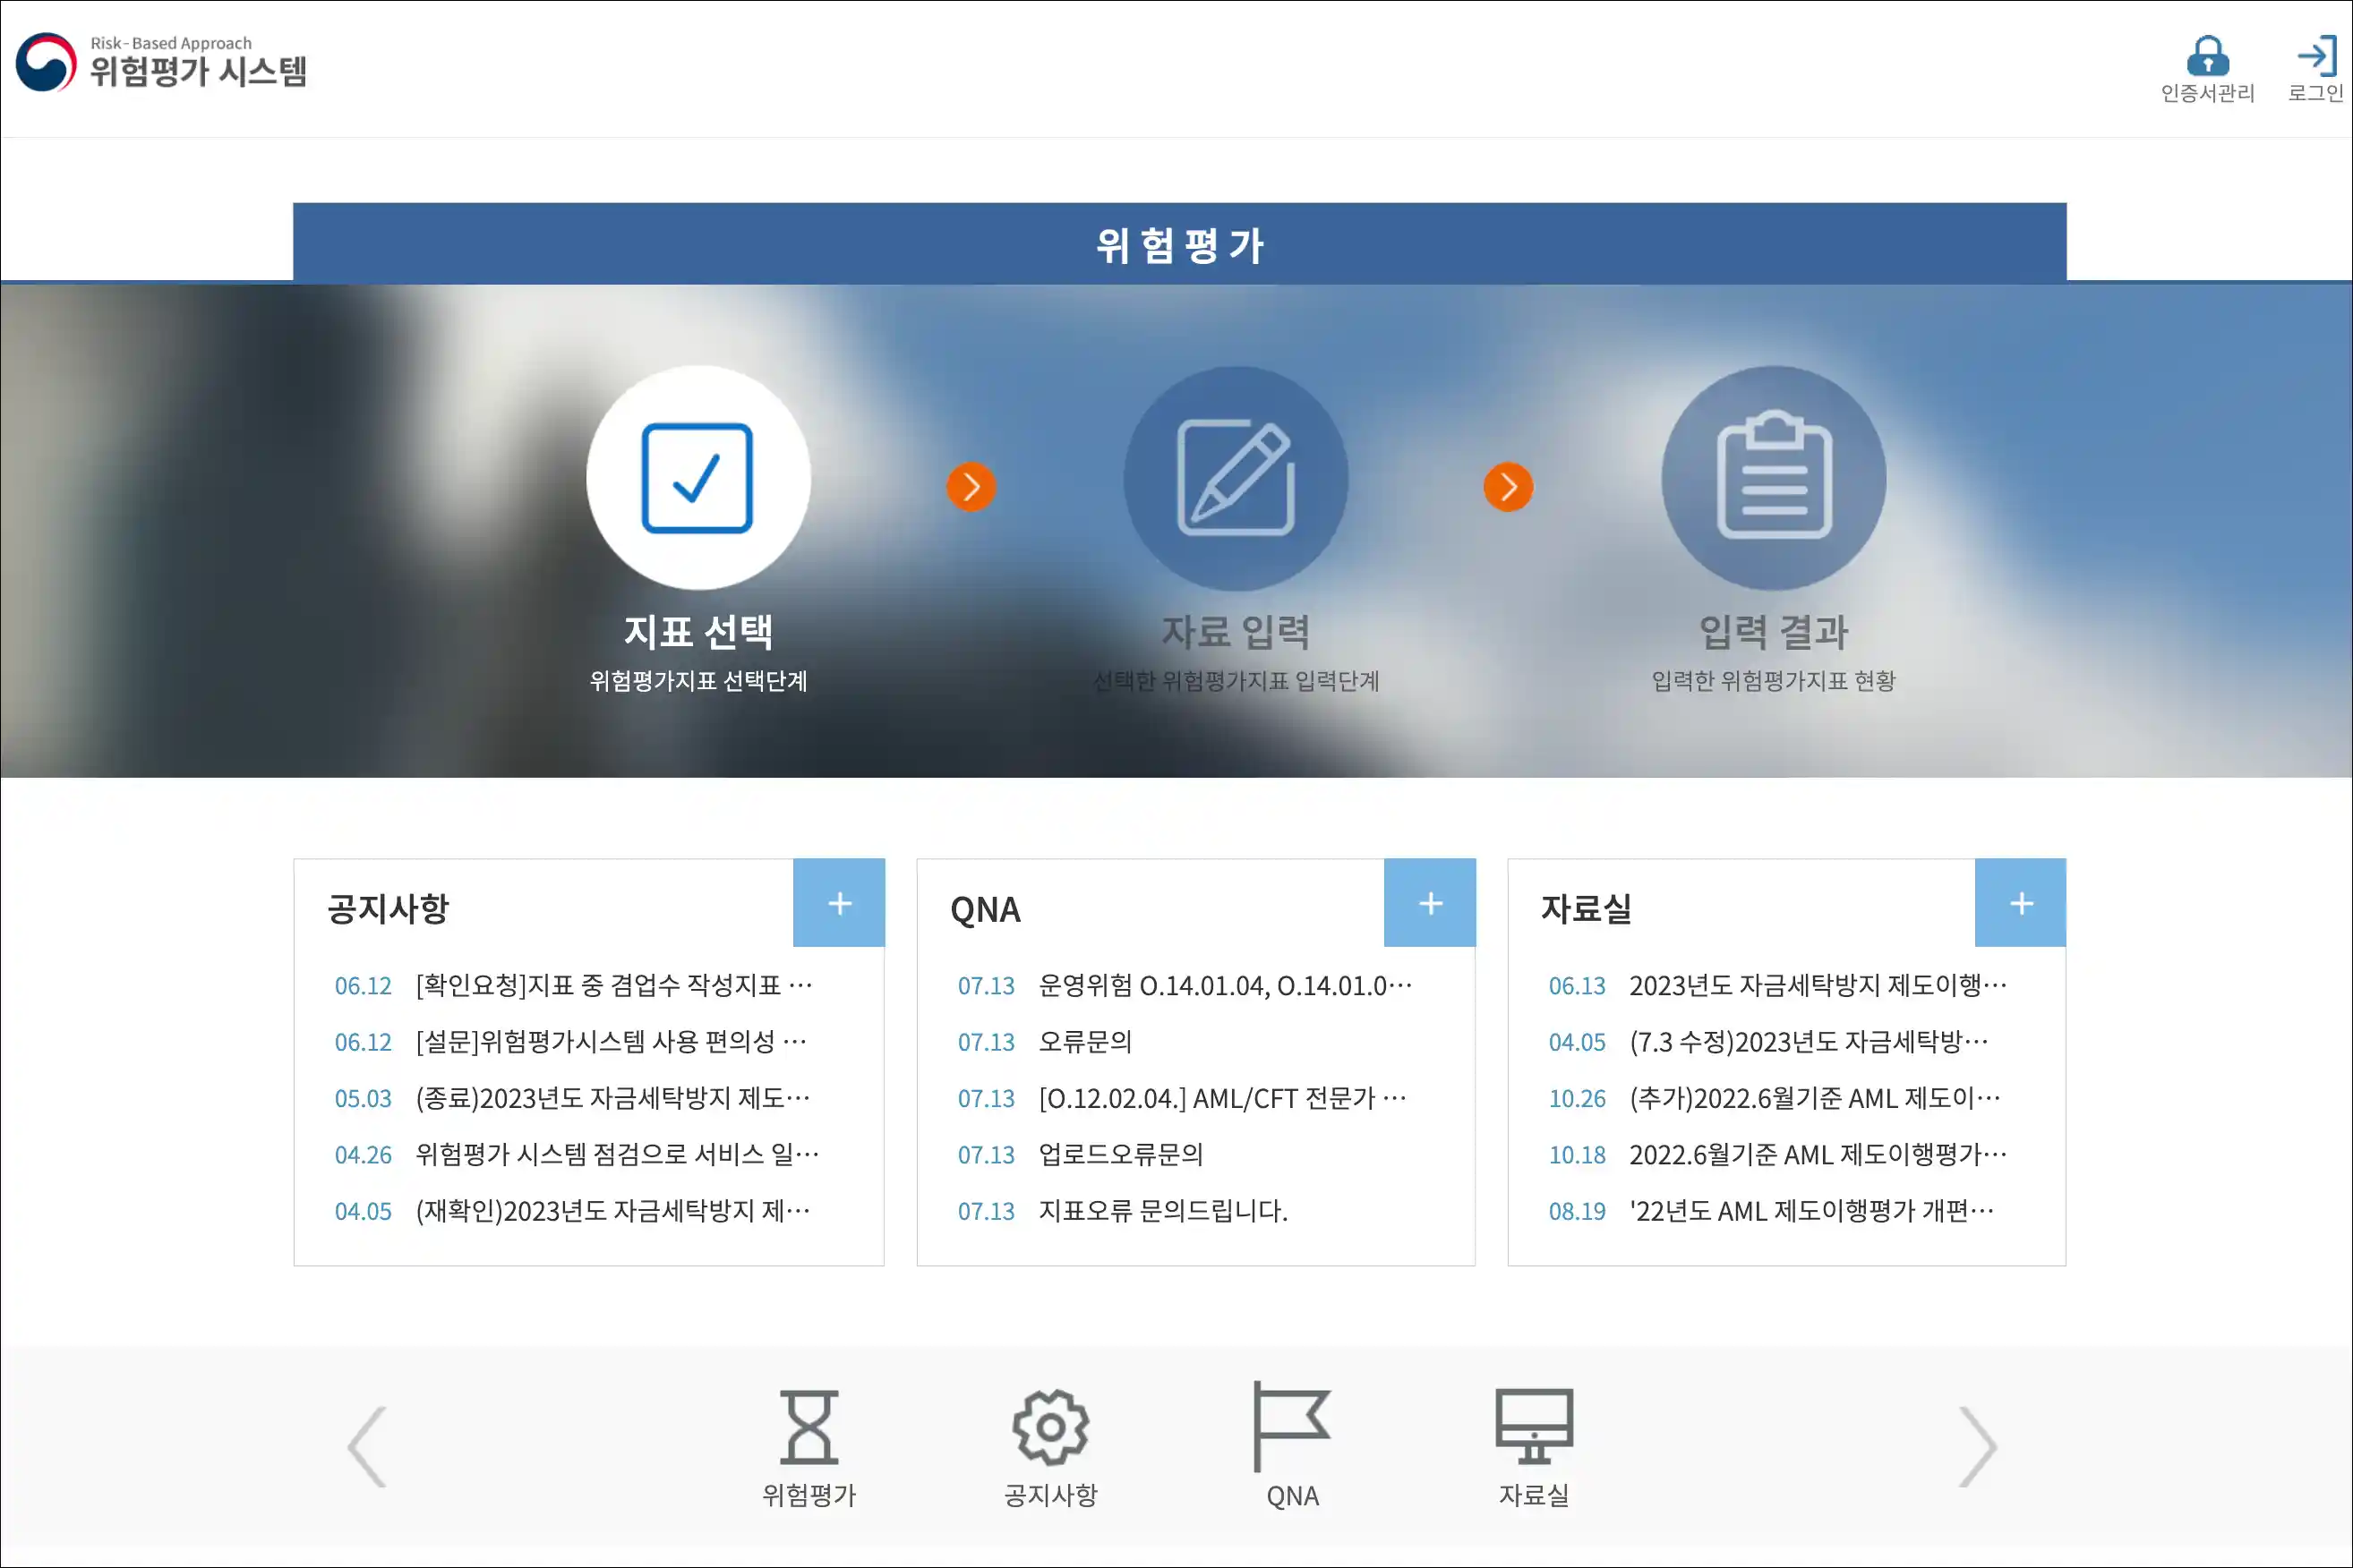Click the QNA panel heading

[x=986, y=909]
